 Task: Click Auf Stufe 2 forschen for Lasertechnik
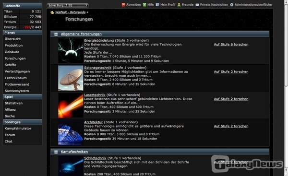pos(231,99)
